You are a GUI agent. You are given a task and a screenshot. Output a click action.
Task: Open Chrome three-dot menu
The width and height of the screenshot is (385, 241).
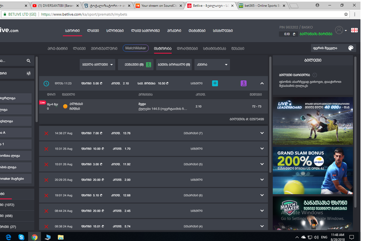[355, 14]
